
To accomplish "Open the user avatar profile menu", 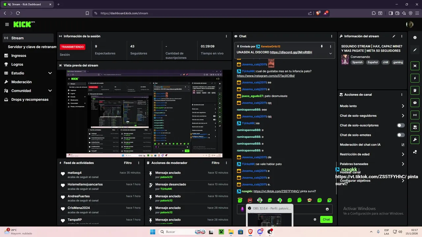I will coord(410,24).
